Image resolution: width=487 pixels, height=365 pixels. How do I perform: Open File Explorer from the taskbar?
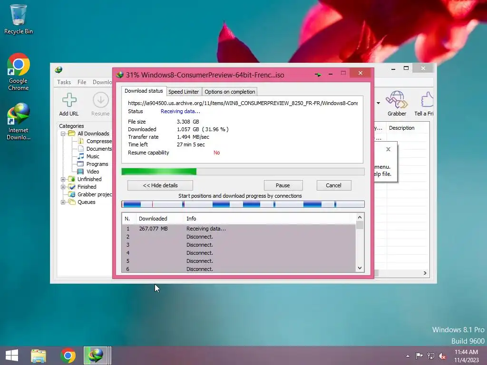(x=39, y=355)
